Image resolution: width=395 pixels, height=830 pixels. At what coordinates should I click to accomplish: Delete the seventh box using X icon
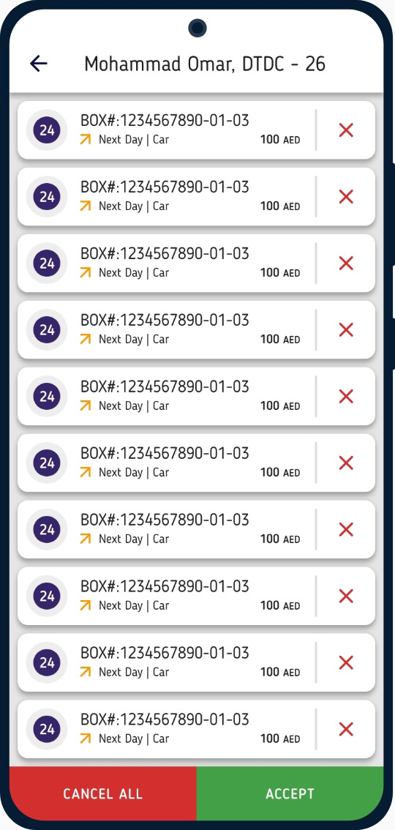346,529
